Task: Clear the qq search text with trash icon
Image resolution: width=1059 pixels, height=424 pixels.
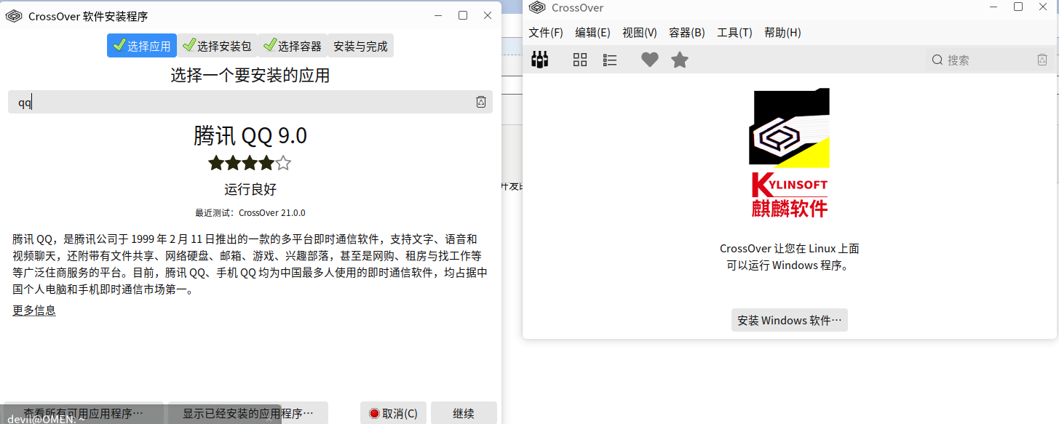Action: pyautogui.click(x=480, y=103)
